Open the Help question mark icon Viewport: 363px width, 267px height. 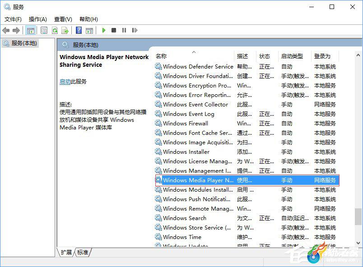[x=79, y=30]
